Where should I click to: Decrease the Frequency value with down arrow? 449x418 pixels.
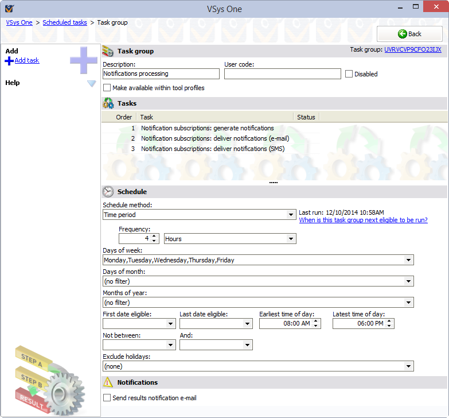(x=154, y=241)
